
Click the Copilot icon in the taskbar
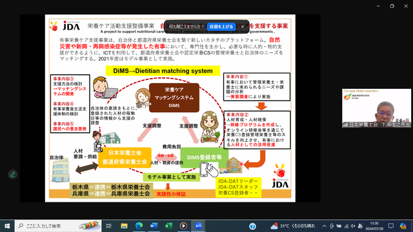pos(403,226)
